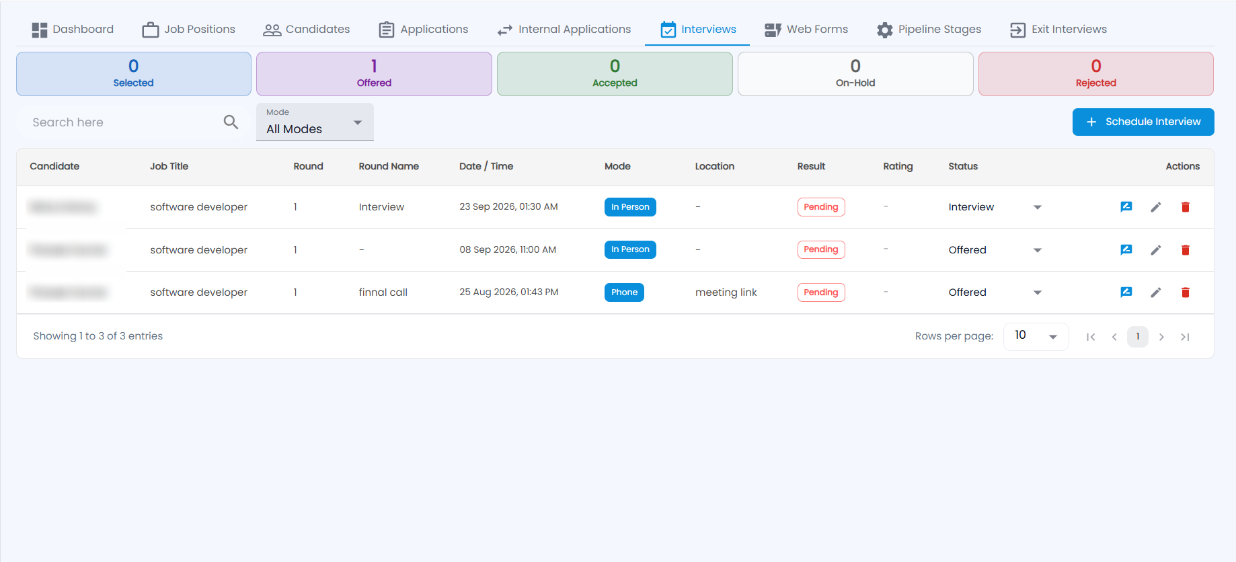Image resolution: width=1236 pixels, height=562 pixels.
Task: Click Schedule Interview button
Action: [x=1143, y=122]
